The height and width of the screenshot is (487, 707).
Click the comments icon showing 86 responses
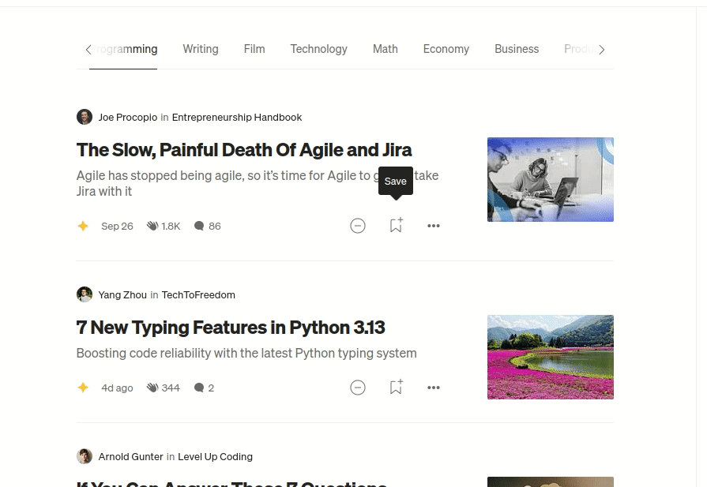click(x=199, y=226)
